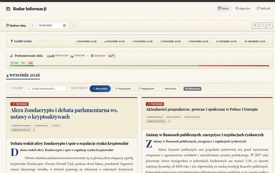Filter articles by Pozytywne sentiment

[123, 89]
